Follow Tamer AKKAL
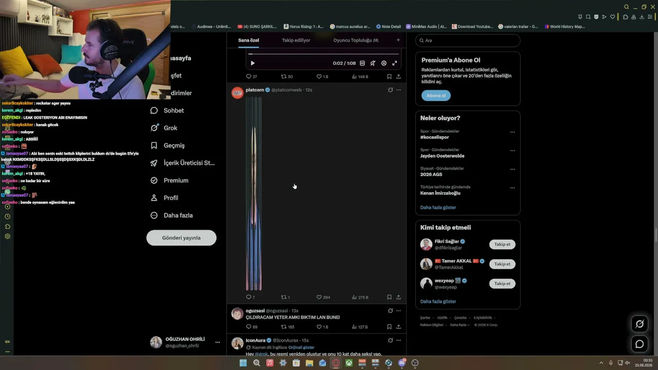 (502, 264)
